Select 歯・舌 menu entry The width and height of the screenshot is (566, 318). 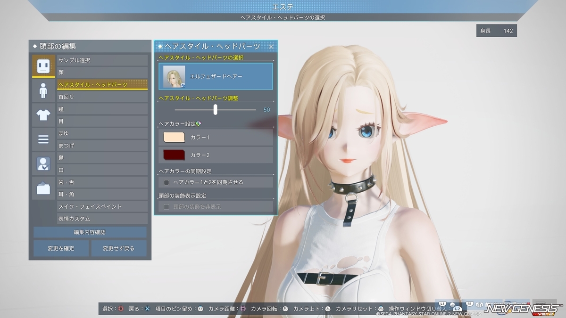tap(102, 182)
